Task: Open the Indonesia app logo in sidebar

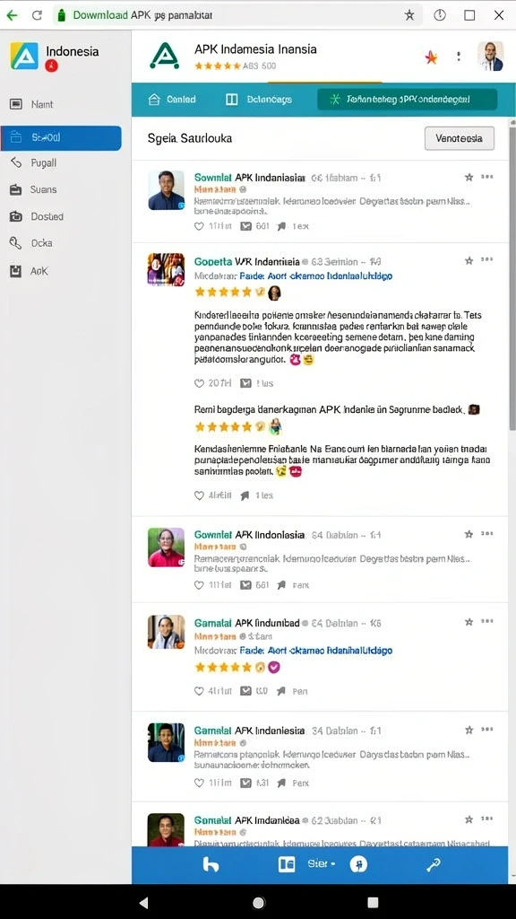Action: pyautogui.click(x=24, y=57)
